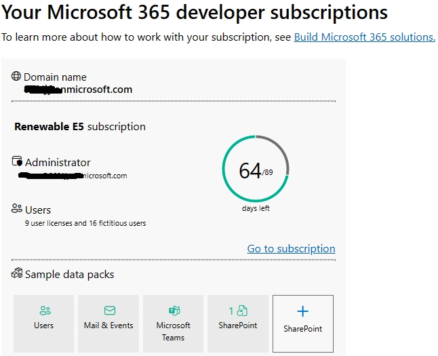Click the Microsoft 365 developer subscriptions heading

pos(195,12)
